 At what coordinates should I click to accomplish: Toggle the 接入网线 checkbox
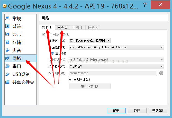(x=70, y=79)
